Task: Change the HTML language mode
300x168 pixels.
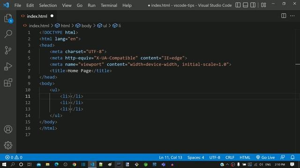Action: (x=245, y=158)
